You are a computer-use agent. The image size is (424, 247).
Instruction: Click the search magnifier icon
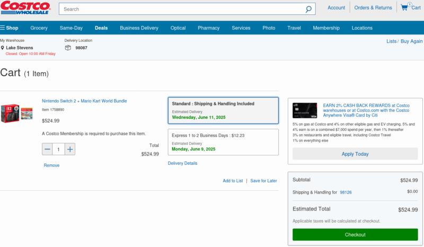[308, 9]
